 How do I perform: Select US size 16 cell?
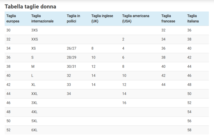pyautogui.click(x=124, y=103)
